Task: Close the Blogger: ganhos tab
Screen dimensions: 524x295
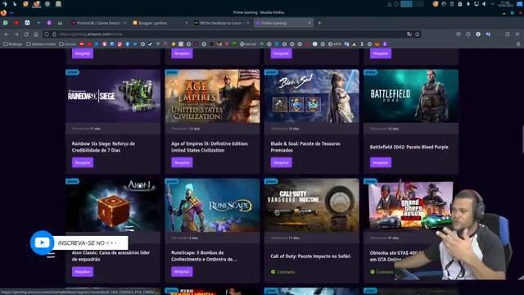Action: pyautogui.click(x=187, y=23)
